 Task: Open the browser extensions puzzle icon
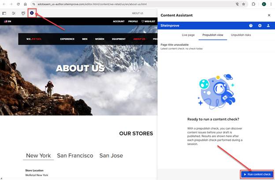coord(253,4)
